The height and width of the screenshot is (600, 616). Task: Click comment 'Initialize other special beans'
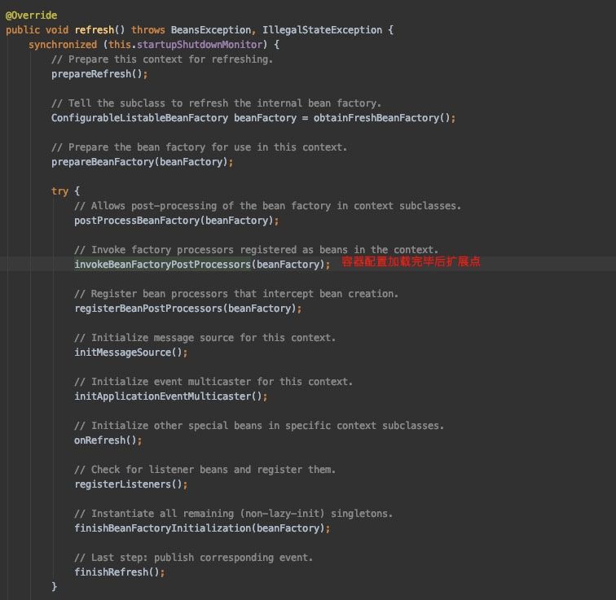(259, 426)
